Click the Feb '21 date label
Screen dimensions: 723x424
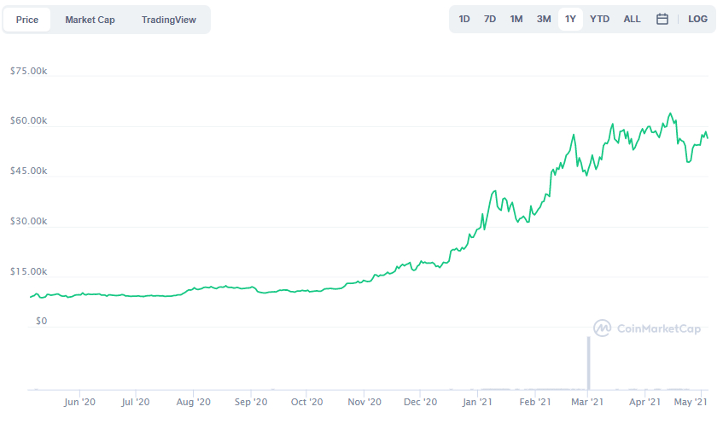click(535, 402)
